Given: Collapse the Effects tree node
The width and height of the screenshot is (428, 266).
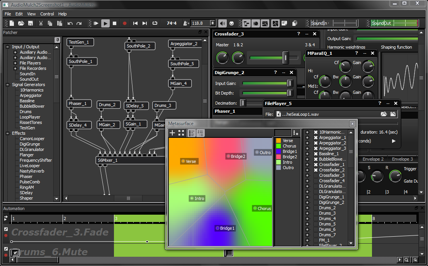Looking at the screenshot, I should coord(8,133).
